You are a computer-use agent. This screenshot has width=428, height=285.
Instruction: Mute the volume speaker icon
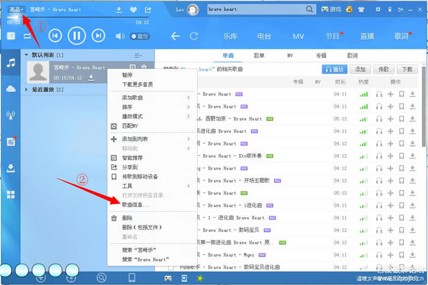120,37
